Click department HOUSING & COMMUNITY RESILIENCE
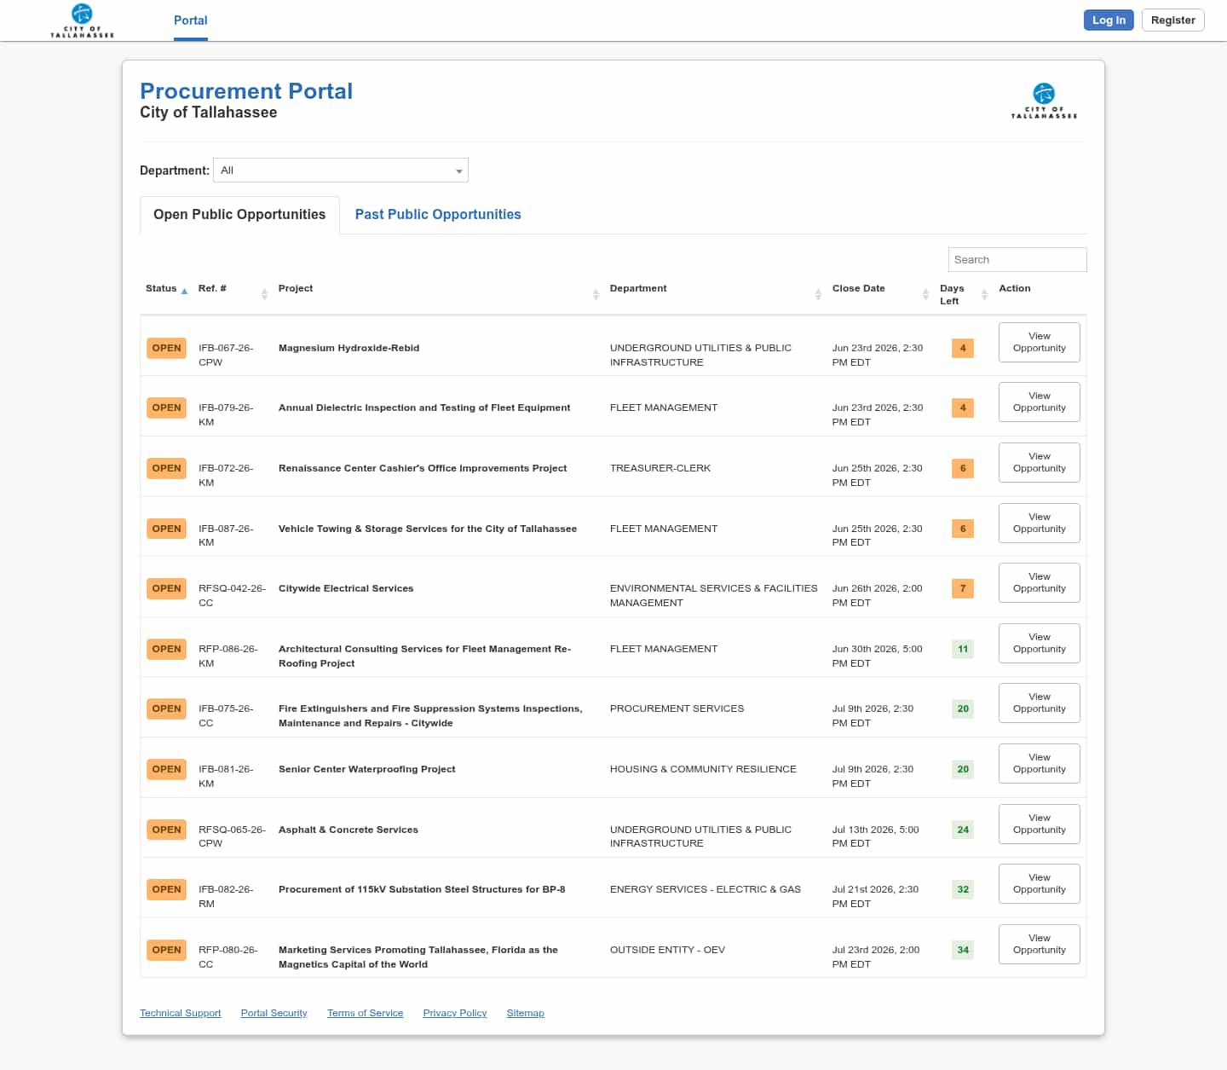The image size is (1227, 1070). (703, 769)
